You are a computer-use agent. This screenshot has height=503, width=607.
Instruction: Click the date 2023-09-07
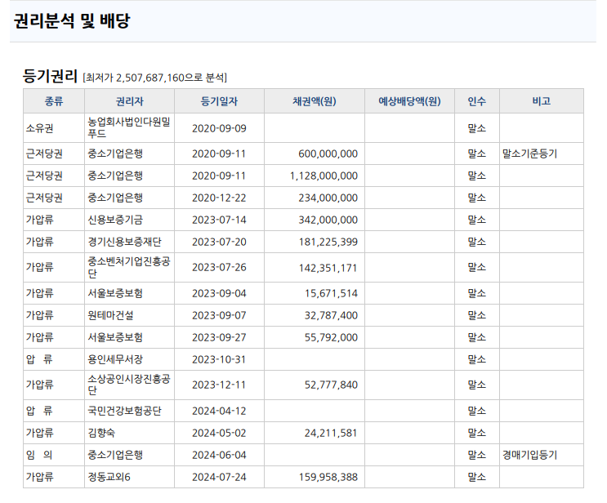pos(219,316)
